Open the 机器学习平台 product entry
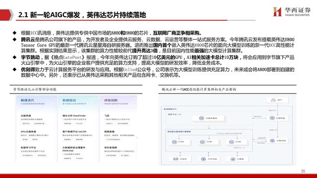Viewport: 317px width, 178px height. point(28,147)
